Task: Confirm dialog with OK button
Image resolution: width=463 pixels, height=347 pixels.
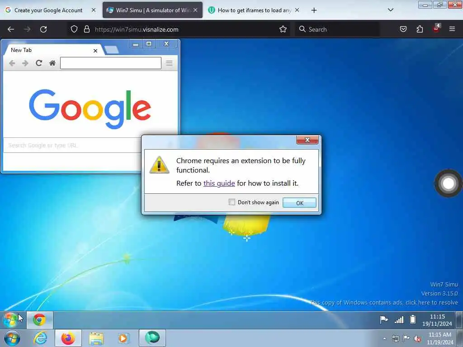Action: 299,203
